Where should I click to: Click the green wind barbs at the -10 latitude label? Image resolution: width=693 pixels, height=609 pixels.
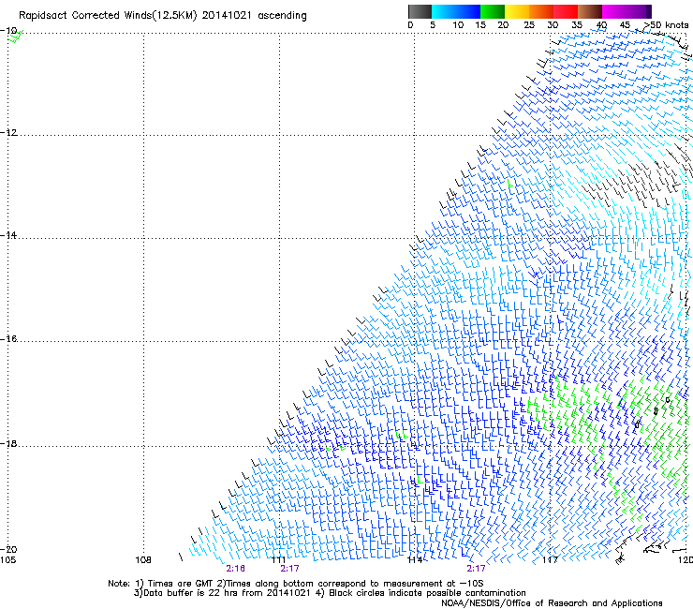16,37
